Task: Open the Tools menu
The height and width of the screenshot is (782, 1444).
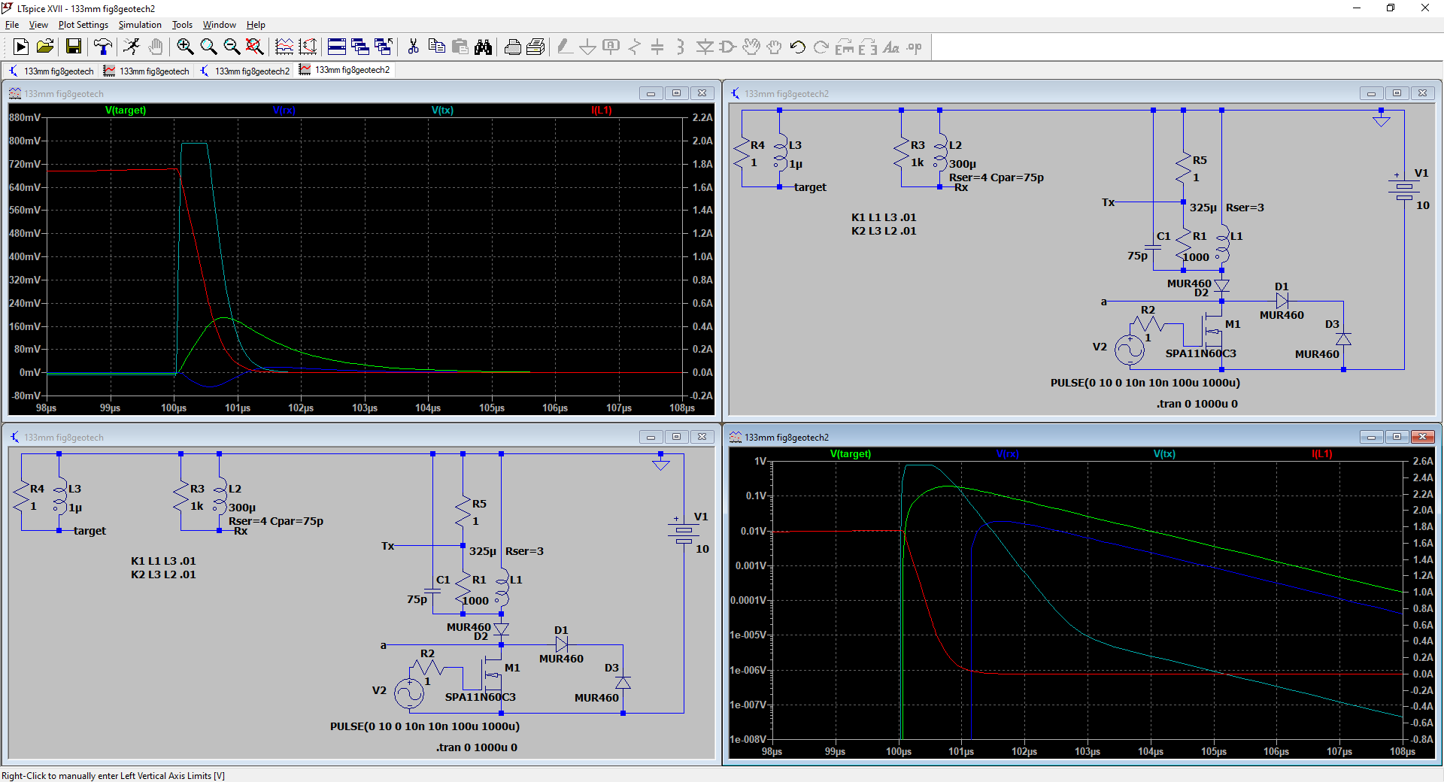Action: tap(182, 25)
